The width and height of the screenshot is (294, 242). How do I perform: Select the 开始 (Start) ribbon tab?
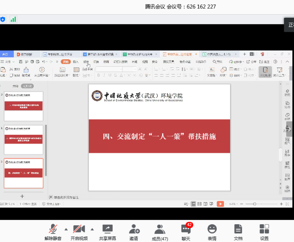pyautogui.click(x=65, y=62)
